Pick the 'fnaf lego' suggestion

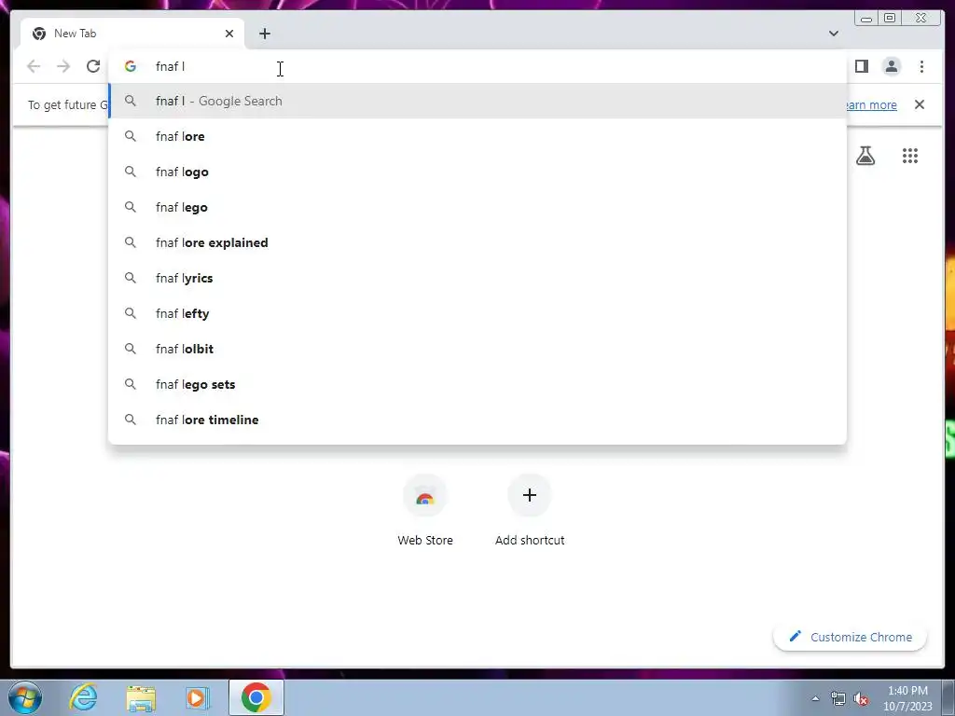coord(477,207)
